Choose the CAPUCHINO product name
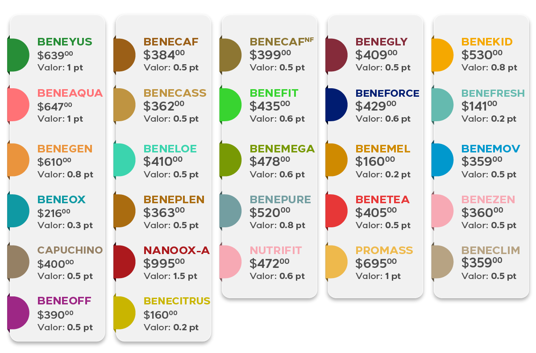The image size is (536, 353). point(70,250)
